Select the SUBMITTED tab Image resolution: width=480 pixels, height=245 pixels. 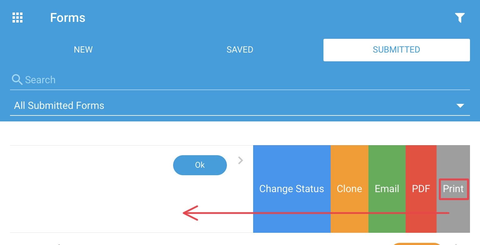click(396, 49)
